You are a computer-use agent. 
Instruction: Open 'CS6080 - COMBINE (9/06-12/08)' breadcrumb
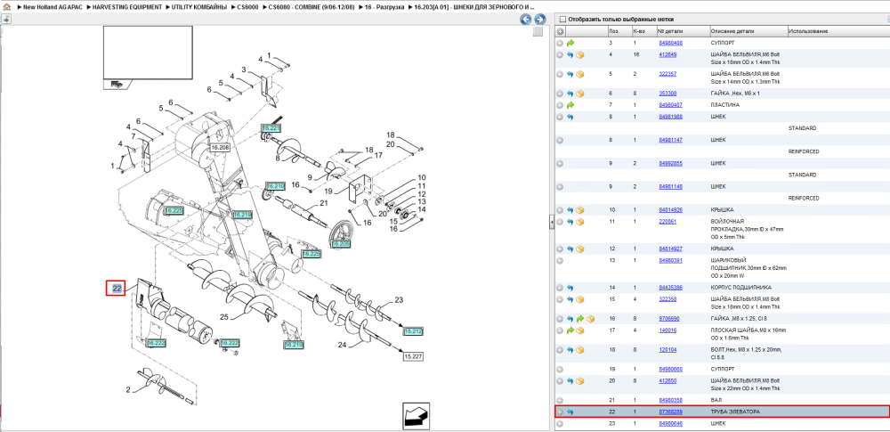[313, 6]
